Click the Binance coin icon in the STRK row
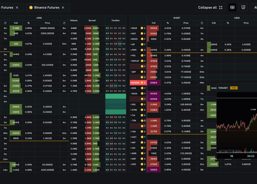Image resolution: width=257 pixels, height=184 pixels. pyautogui.click(x=142, y=110)
